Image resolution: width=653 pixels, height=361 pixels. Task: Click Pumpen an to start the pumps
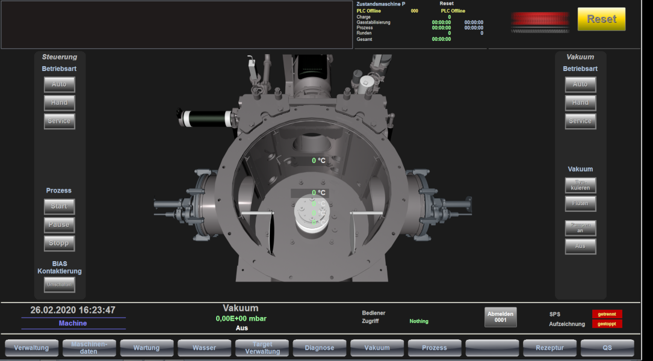[x=580, y=227]
